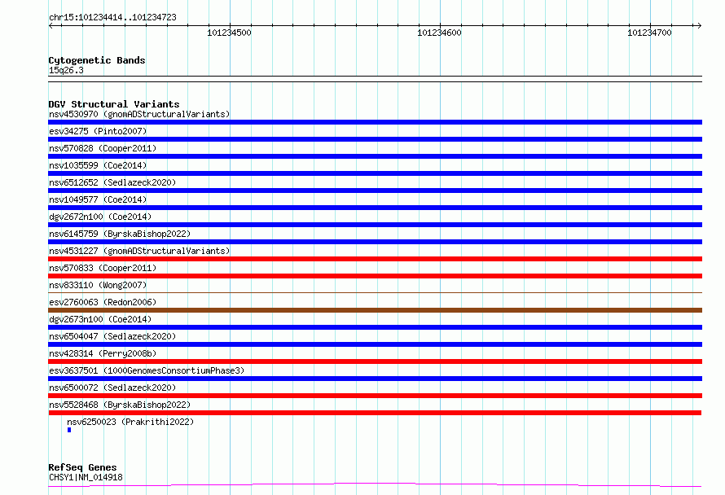Open esv3637501 (1000GenomesConsortiumPhase3) label

pos(147,370)
